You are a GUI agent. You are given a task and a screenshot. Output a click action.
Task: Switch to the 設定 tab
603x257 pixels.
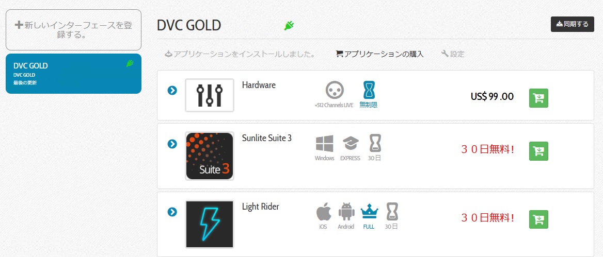tap(453, 54)
